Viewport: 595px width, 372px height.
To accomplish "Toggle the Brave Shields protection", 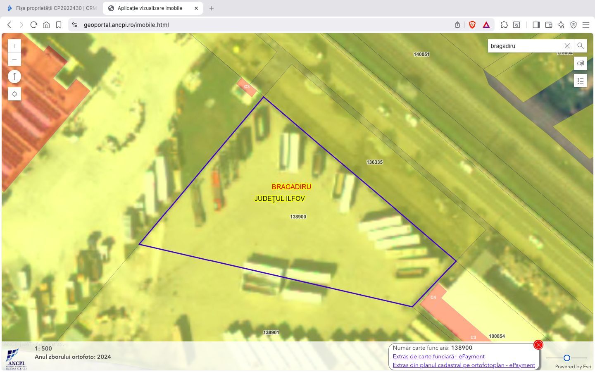I will (x=471, y=25).
